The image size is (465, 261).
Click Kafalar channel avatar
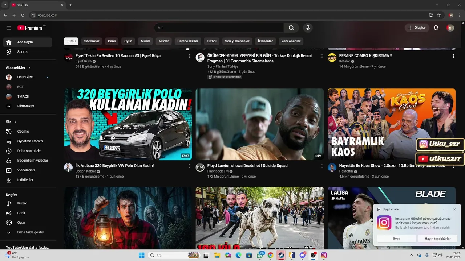(332, 58)
